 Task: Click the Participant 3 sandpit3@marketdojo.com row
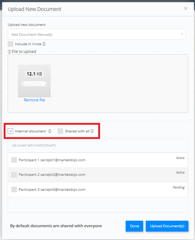point(98,190)
